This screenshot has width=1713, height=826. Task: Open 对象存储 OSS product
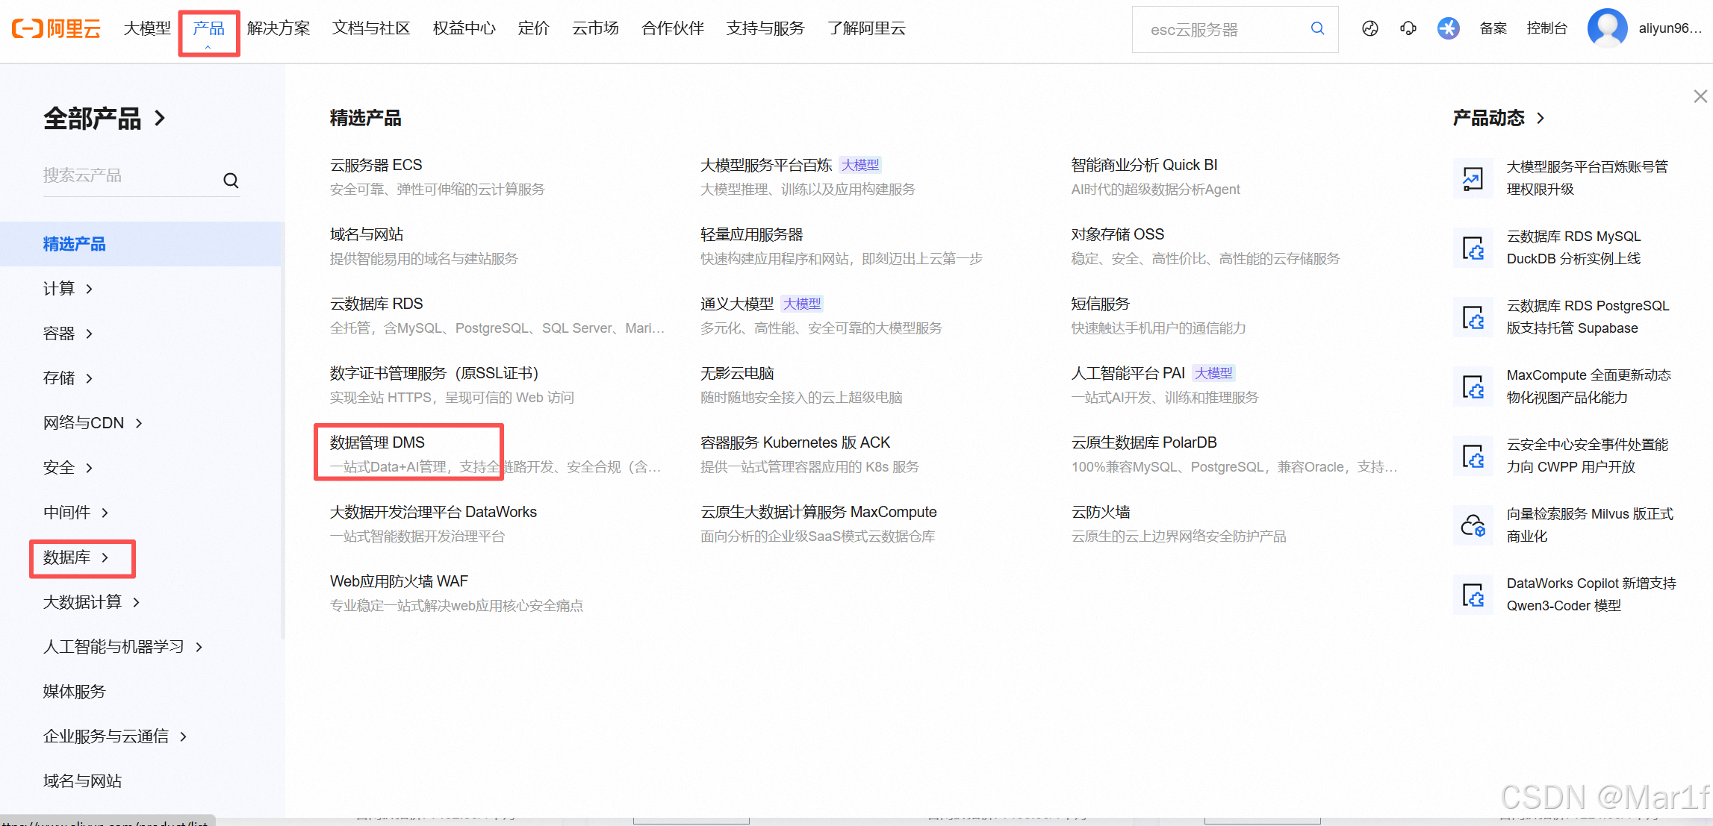coord(1117,234)
